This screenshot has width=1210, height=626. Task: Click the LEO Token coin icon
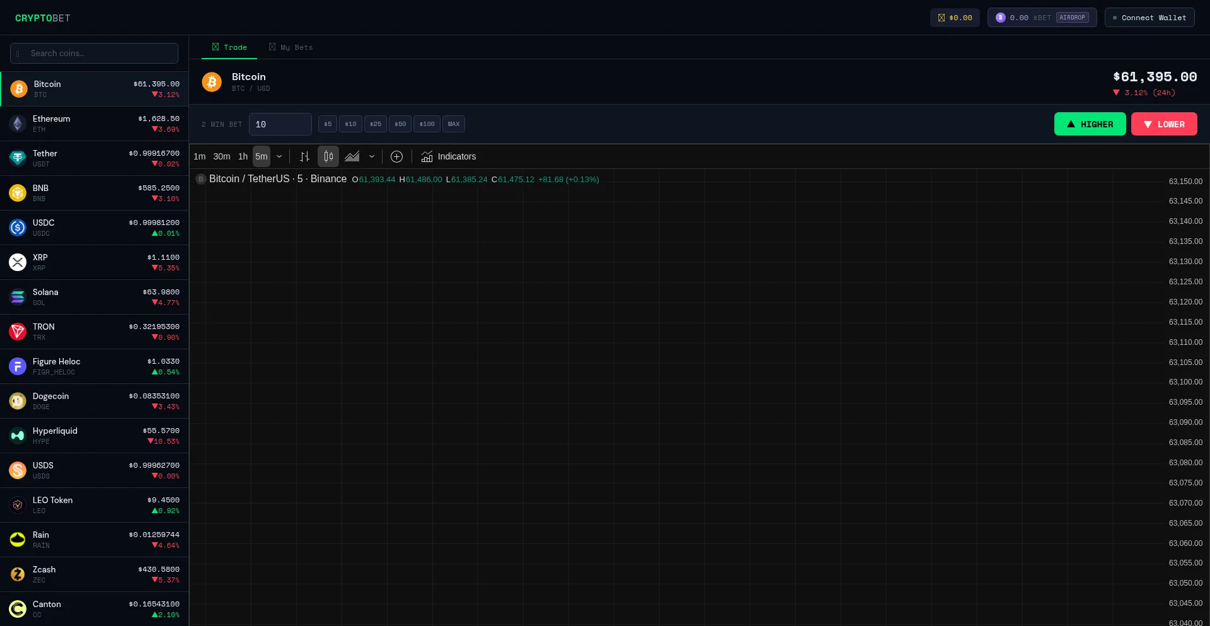[18, 505]
